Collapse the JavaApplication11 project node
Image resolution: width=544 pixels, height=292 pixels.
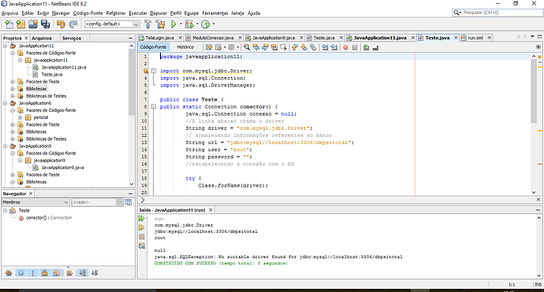point(6,46)
